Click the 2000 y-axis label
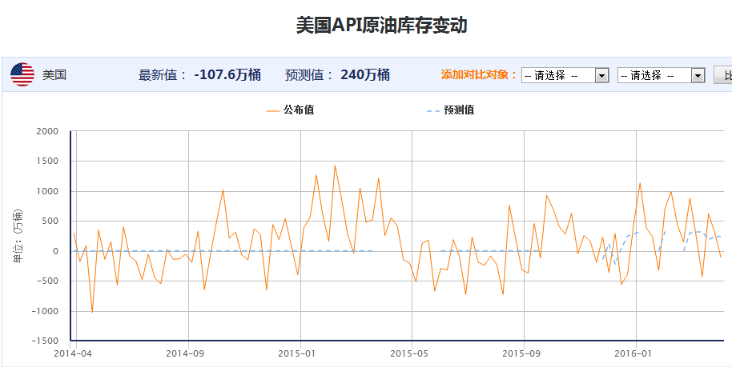Image resolution: width=732 pixels, height=367 pixels. (49, 131)
